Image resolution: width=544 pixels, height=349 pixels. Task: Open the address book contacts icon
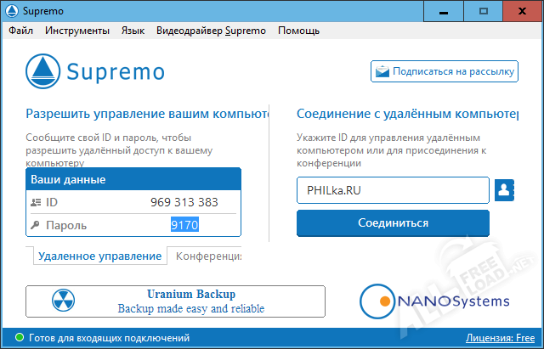tap(506, 190)
